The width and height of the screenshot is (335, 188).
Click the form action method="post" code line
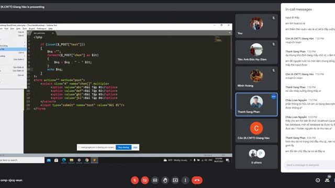click(59, 80)
